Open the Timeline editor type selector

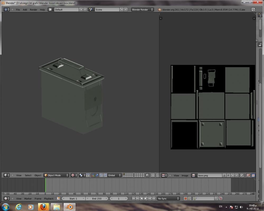click(7, 199)
